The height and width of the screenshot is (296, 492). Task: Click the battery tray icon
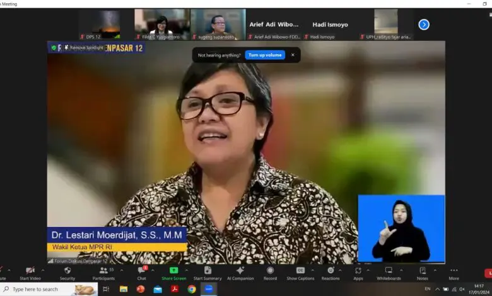coord(445,289)
